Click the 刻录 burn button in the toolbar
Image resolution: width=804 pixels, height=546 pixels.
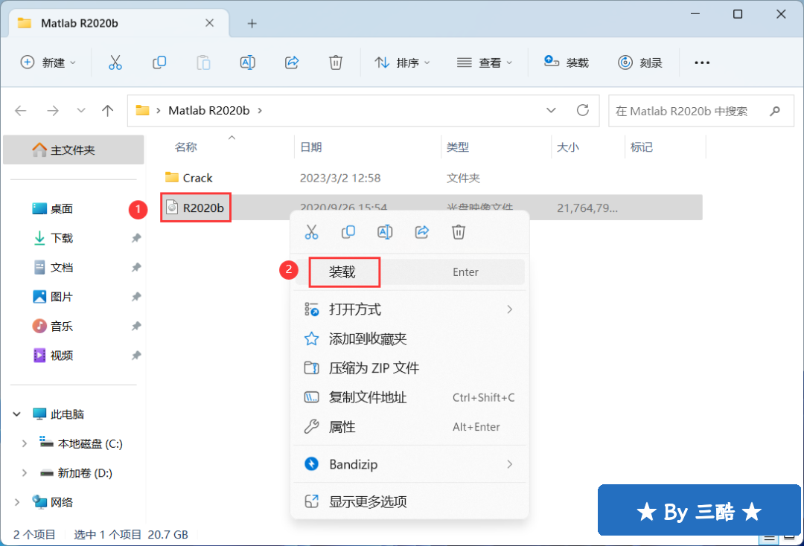(640, 62)
